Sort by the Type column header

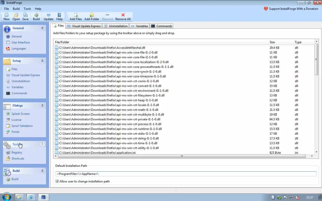coord(304,42)
